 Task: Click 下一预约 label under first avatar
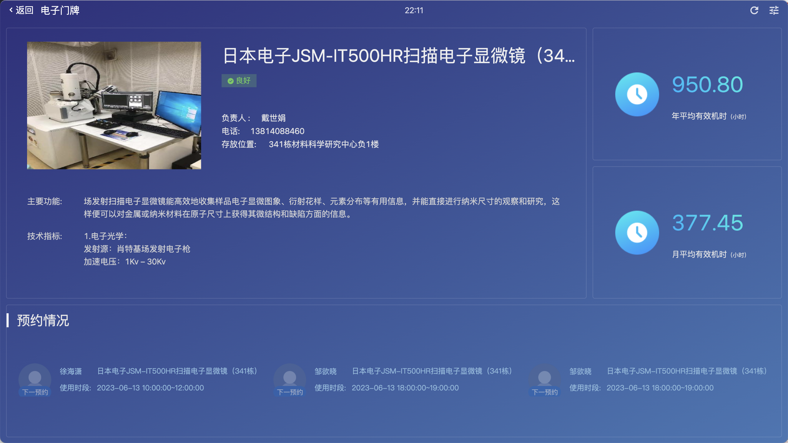click(x=35, y=392)
